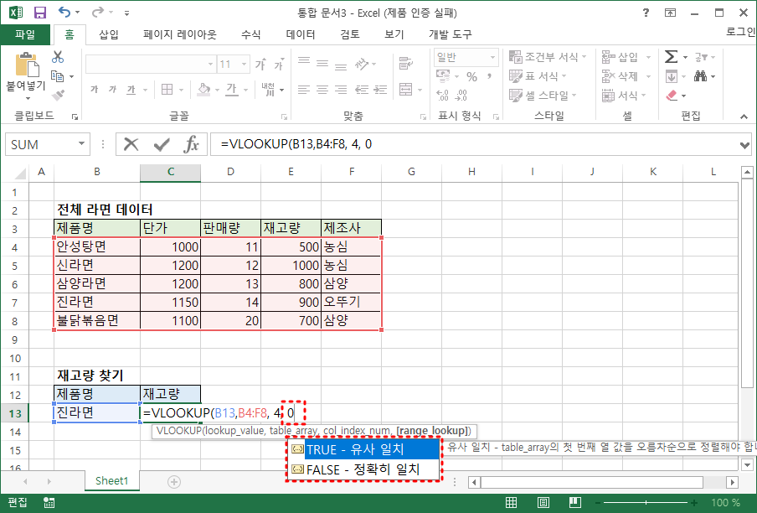Viewport: 757px width, 513px height.
Task: Click the Sheet1 sheet tab
Action: pos(111,480)
